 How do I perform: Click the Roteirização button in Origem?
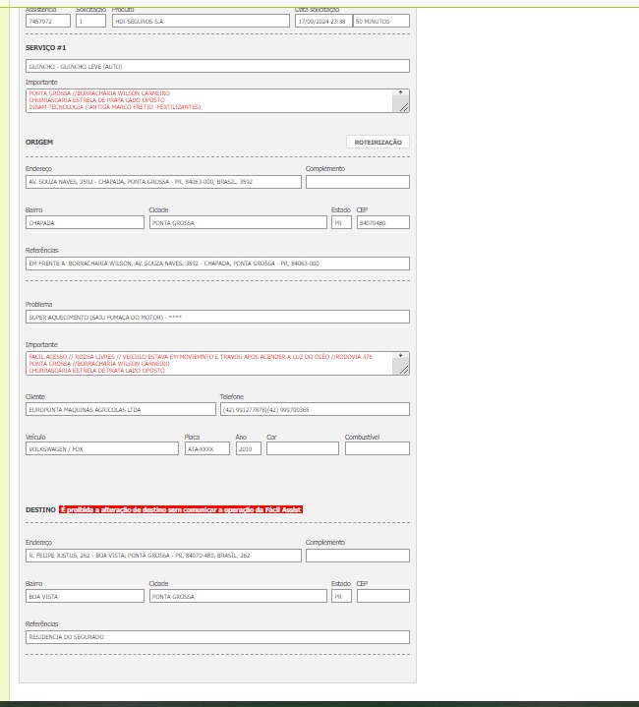[378, 143]
